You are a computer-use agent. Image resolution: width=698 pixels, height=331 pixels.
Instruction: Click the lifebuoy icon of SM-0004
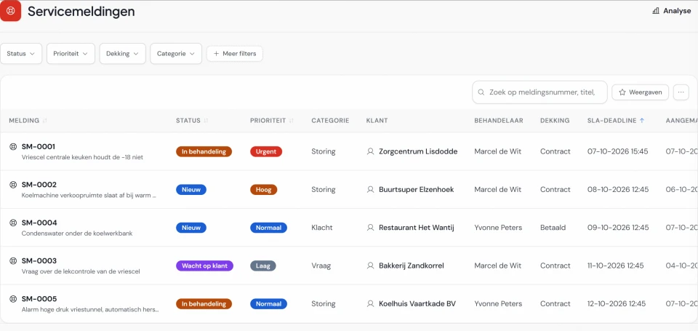point(13,223)
